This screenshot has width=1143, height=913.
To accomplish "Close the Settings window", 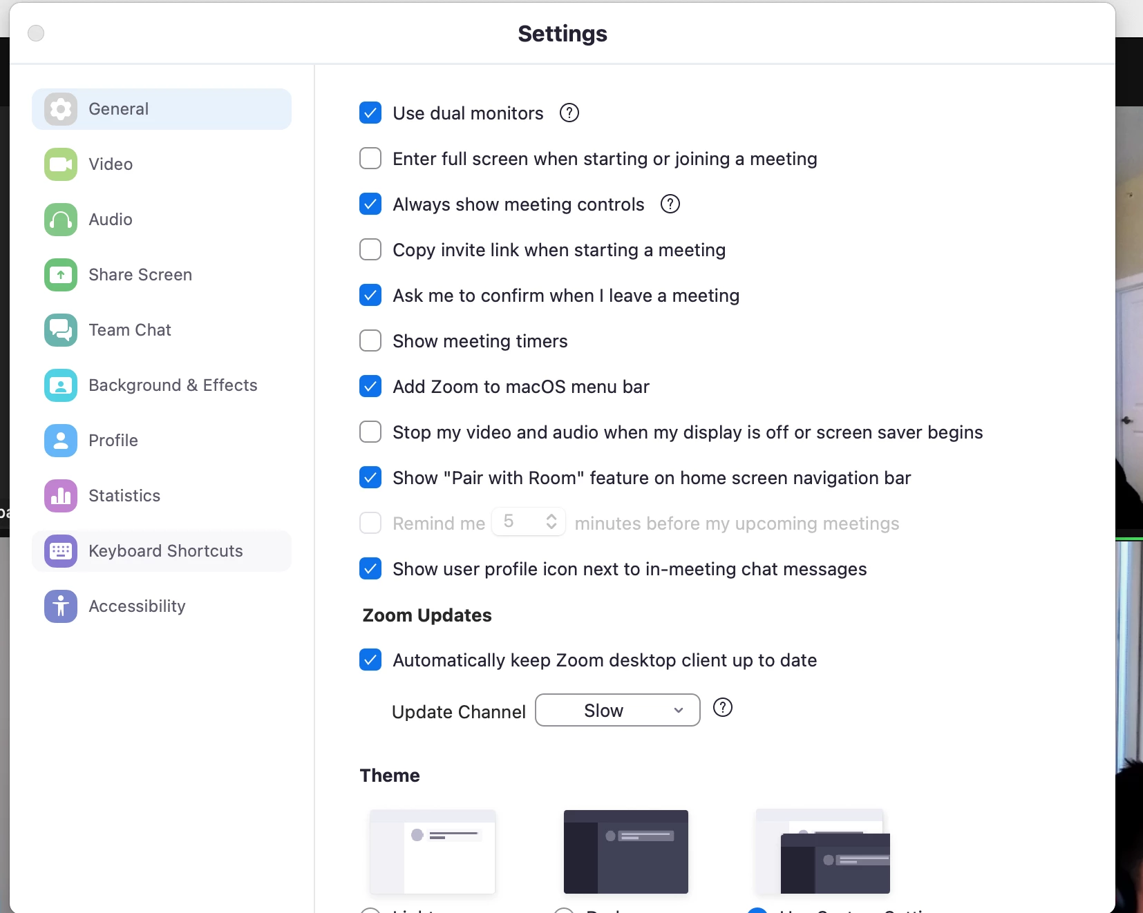I will tap(36, 33).
